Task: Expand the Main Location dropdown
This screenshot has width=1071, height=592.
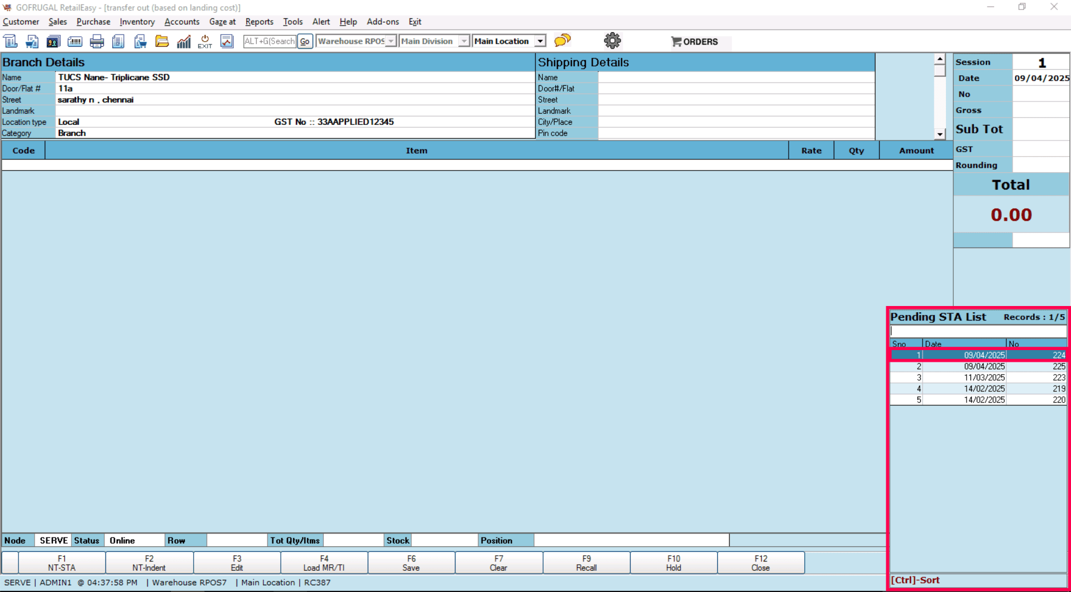Action: click(x=540, y=41)
